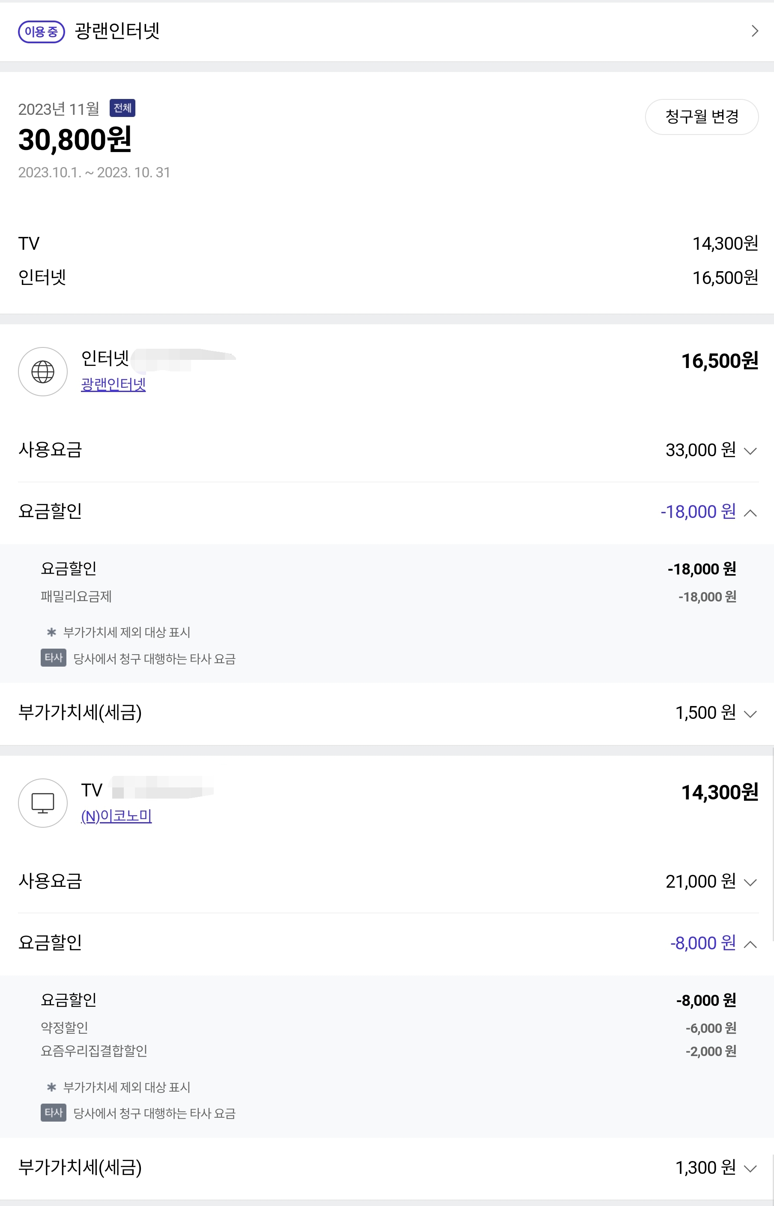Select the TV 14,300원 summary row

click(x=387, y=244)
